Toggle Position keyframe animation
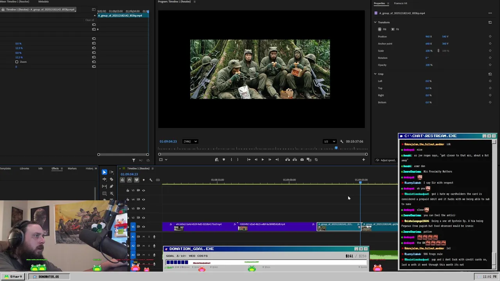This screenshot has height=281, width=500. pos(490,37)
